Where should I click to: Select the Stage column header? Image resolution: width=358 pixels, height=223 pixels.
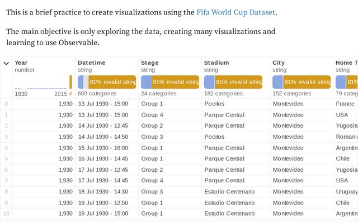coord(150,63)
